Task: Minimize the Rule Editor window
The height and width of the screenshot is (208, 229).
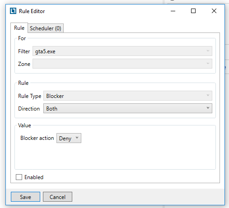Action: point(173,11)
